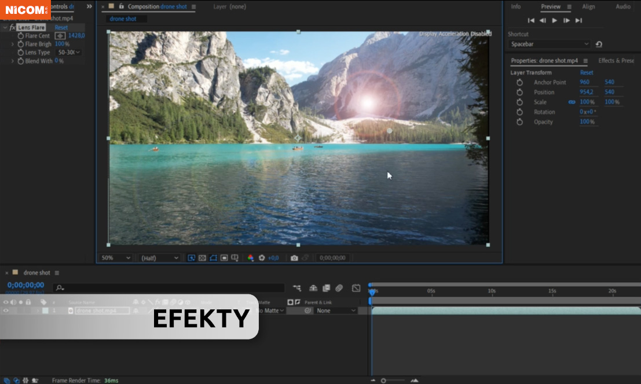The image size is (641, 384).
Task: Zoom in the timeline with the large mountain icon
Action: coord(415,381)
